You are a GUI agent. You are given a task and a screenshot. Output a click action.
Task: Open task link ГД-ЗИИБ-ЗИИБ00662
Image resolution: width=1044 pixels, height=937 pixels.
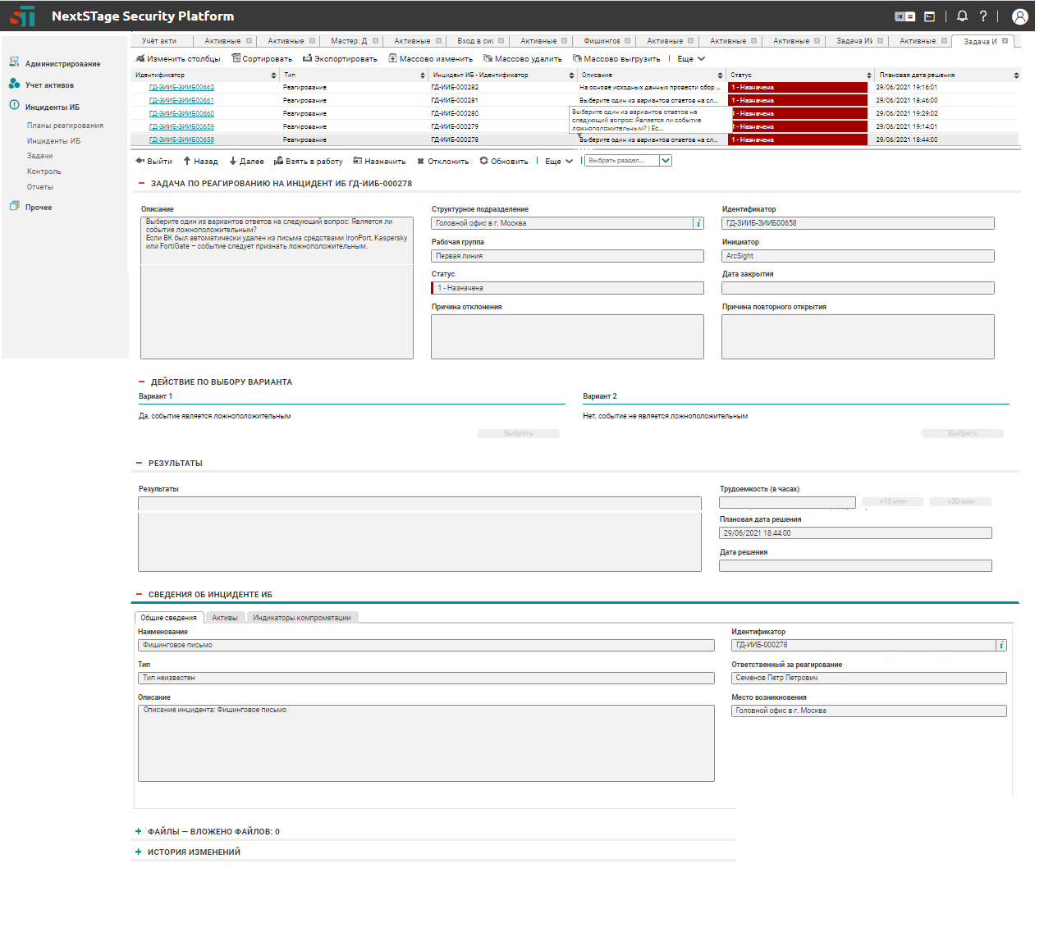pyautogui.click(x=181, y=88)
